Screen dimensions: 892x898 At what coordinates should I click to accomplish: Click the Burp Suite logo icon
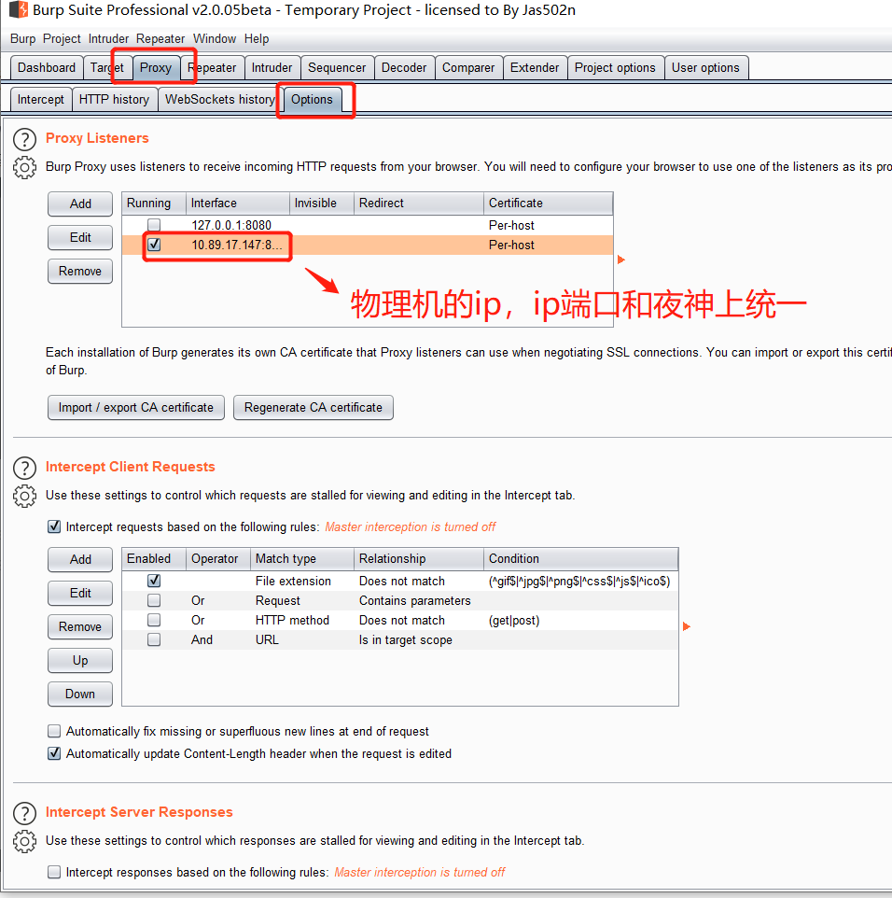19,9
